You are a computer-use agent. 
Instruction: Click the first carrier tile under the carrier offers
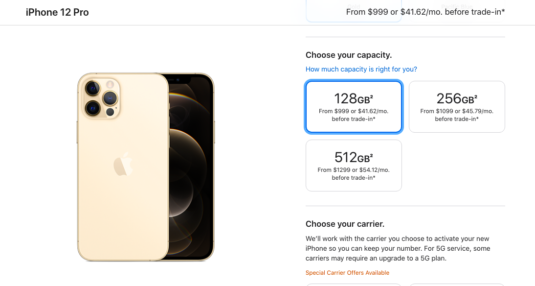pos(354,285)
